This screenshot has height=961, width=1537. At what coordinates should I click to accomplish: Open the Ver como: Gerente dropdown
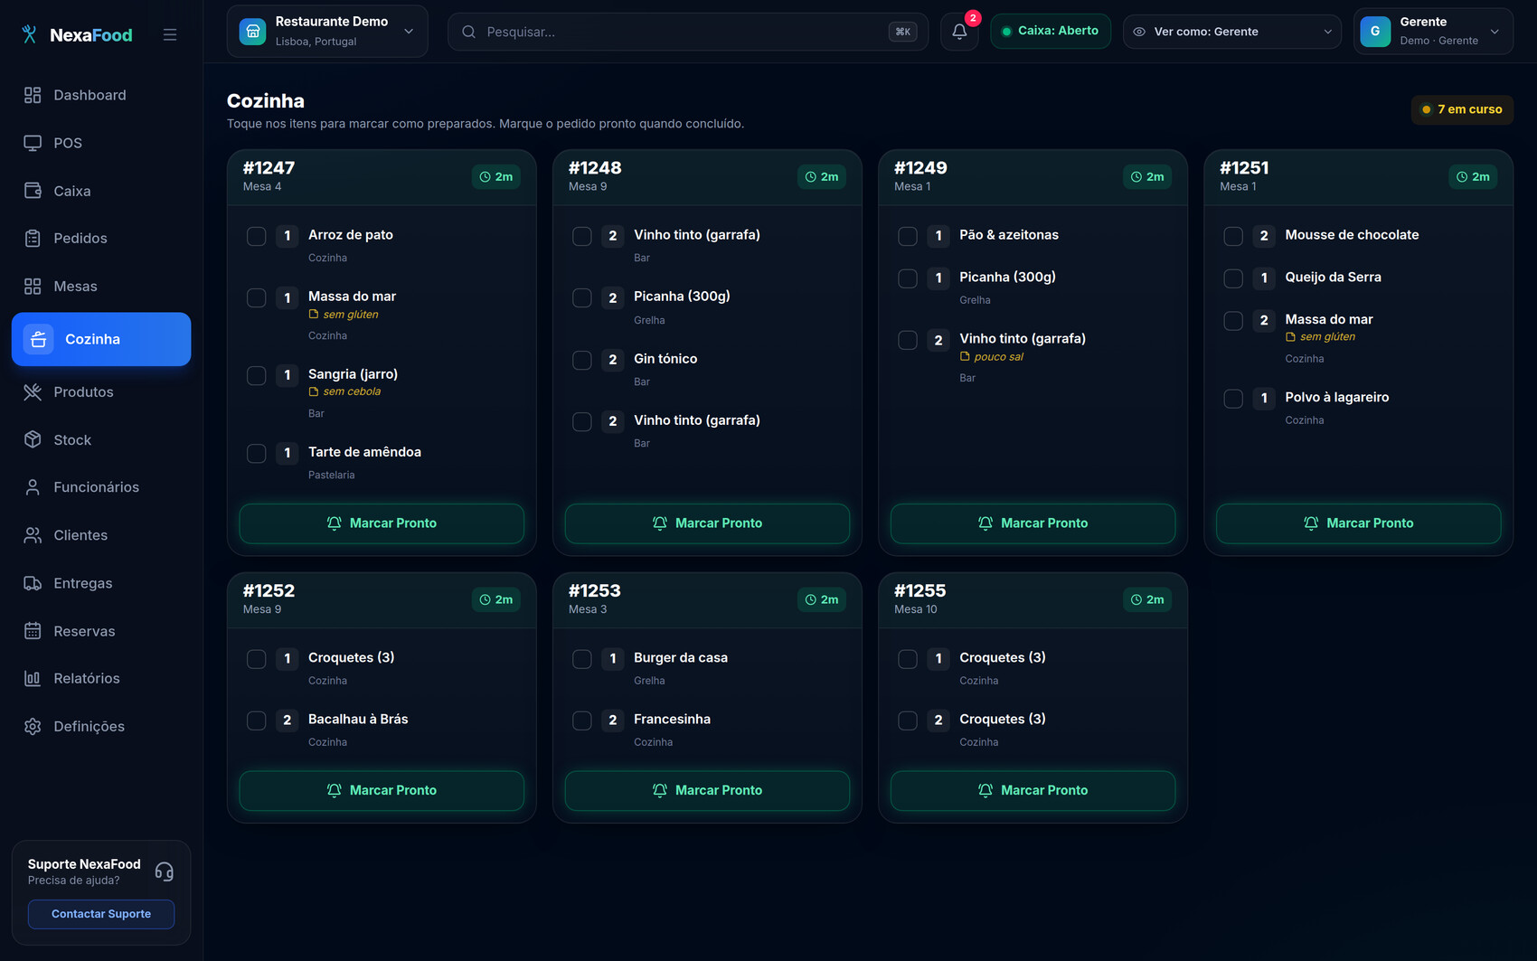(x=1231, y=32)
